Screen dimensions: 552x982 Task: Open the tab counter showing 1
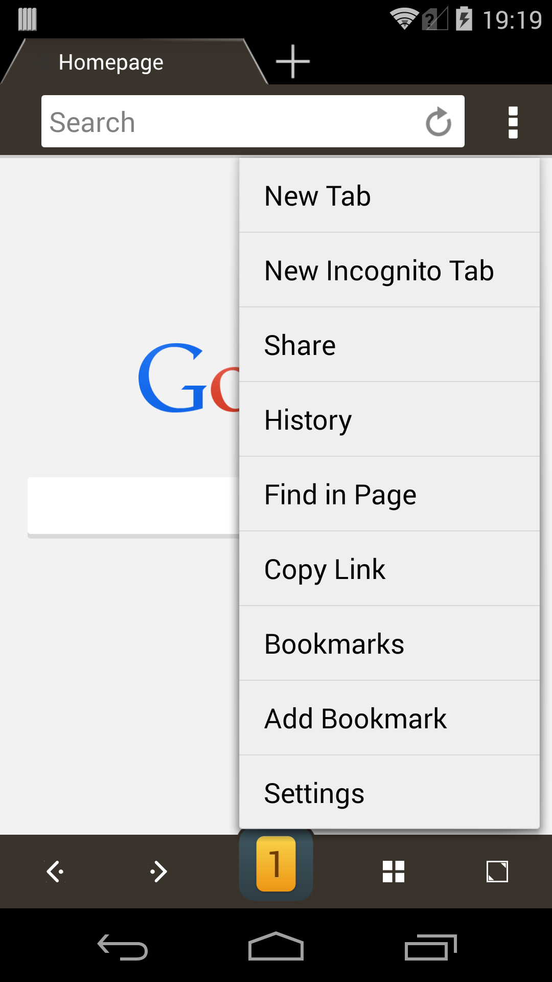coord(276,864)
